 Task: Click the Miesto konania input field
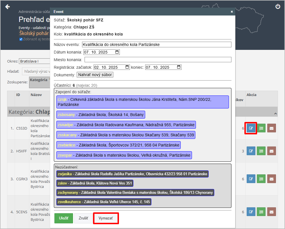[158, 60]
